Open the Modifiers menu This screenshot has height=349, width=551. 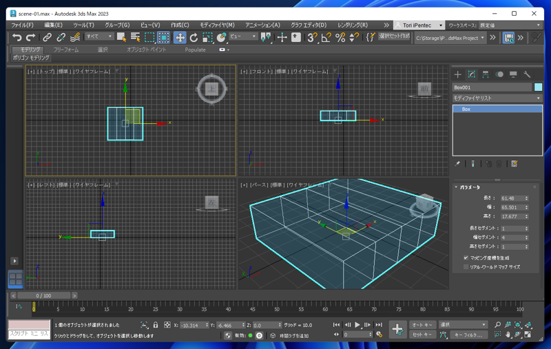point(217,25)
